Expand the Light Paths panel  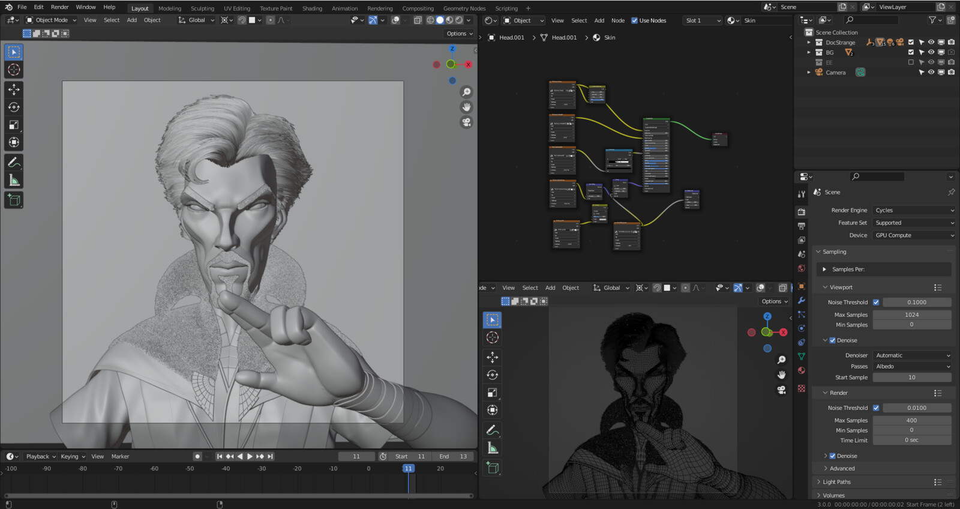click(836, 482)
